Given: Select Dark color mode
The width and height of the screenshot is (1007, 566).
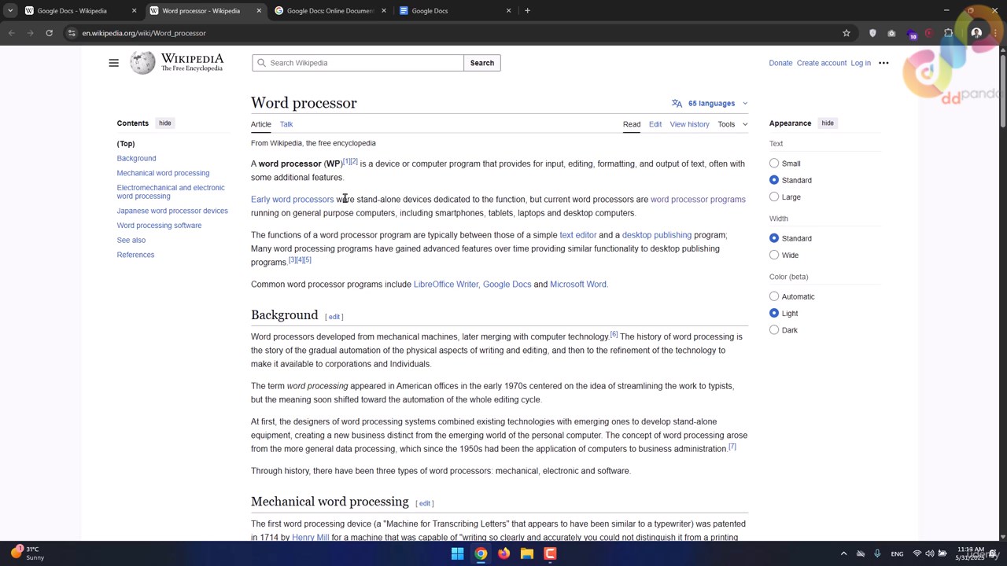Looking at the screenshot, I should click(774, 330).
